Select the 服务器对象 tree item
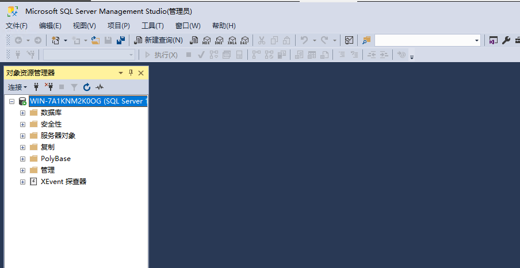Screen dimensions: 520x268 (58, 136)
